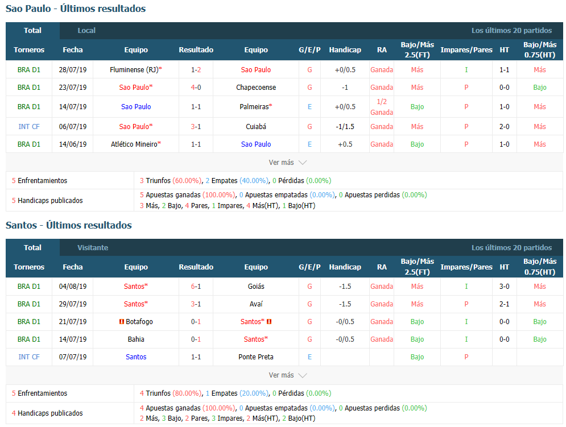Click the 1/2 Ganada cell in Palmeiras row
The width and height of the screenshot is (566, 427).
[382, 107]
